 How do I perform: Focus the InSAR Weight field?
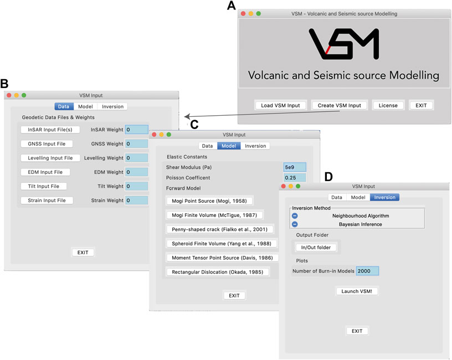click(x=137, y=130)
